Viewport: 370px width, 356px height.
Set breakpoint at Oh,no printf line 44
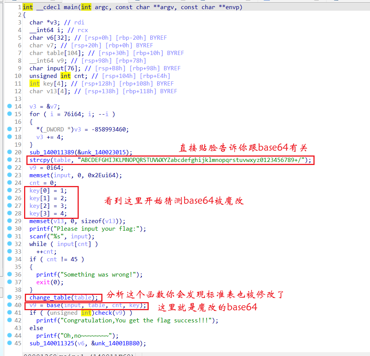pos(10,335)
